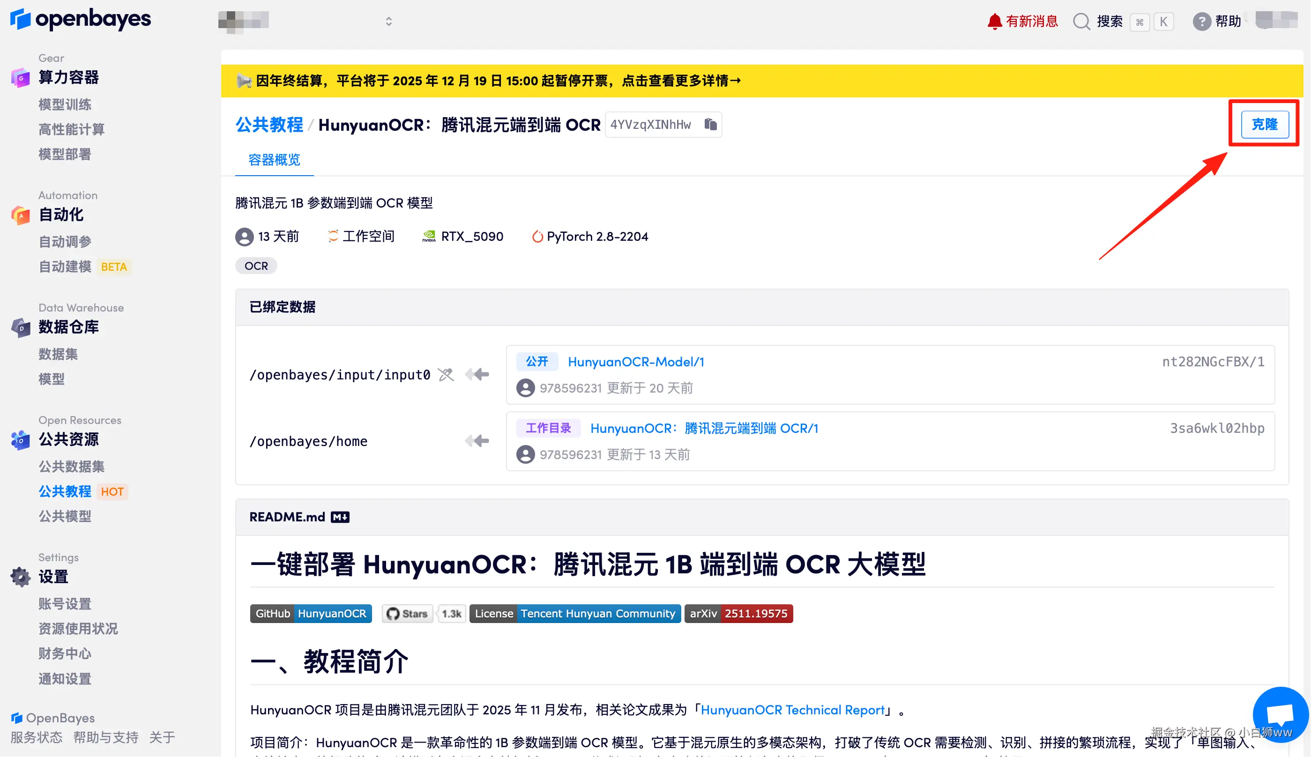Screen dimensions: 1311x757
Task: Click the 公共教程 breadcrumb link
Action: point(269,125)
